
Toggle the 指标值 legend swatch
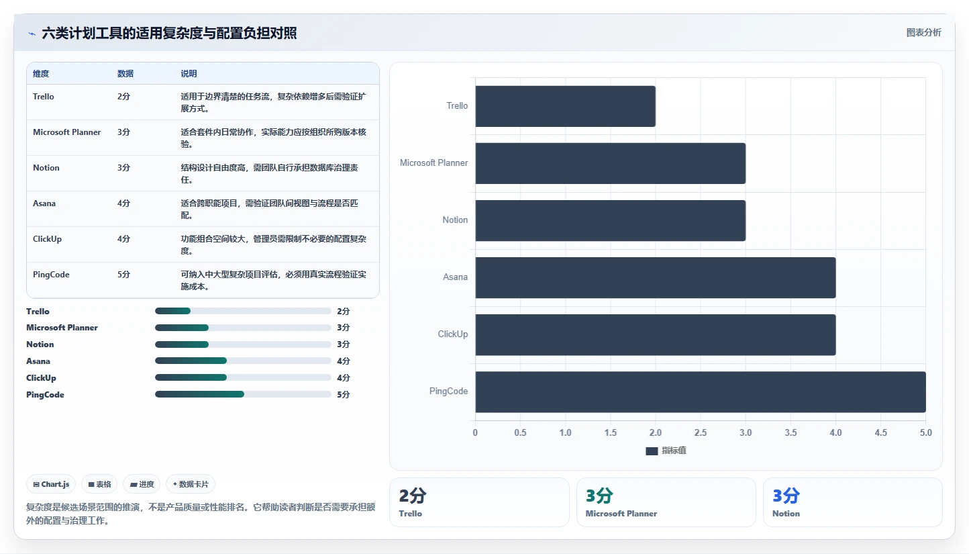coord(652,451)
